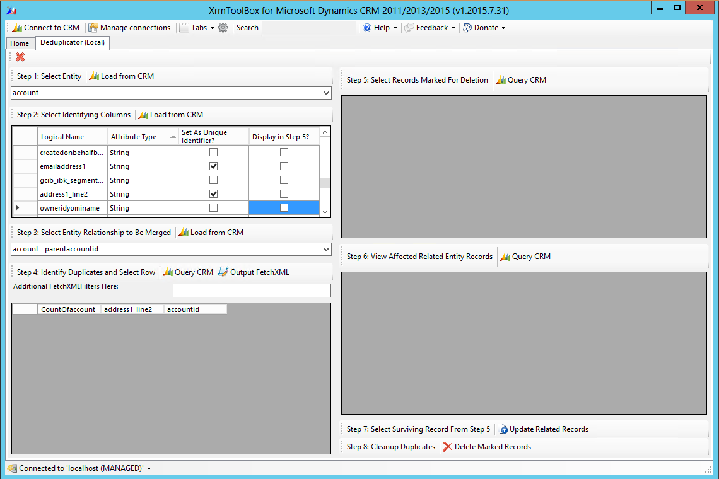Run Query CRM in Step 6
This screenshot has height=479, width=719.
point(525,257)
